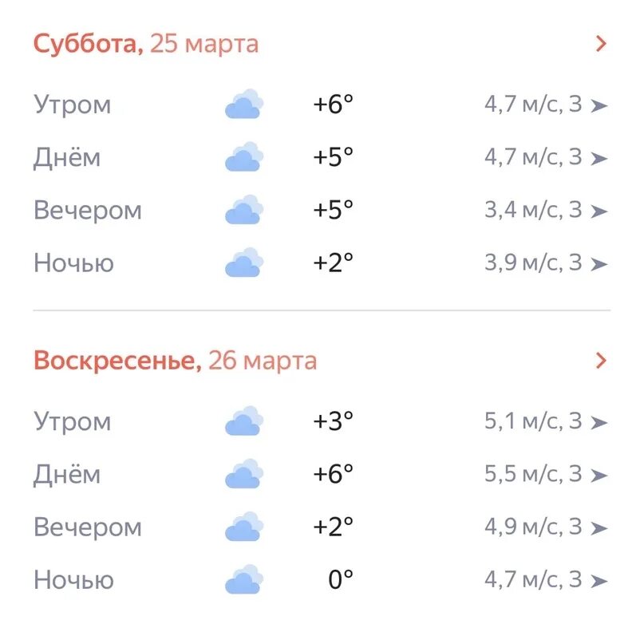Open the Воскресенье, 26 марта heading
Image resolution: width=644 pixels, height=624 pixels.
click(x=176, y=361)
